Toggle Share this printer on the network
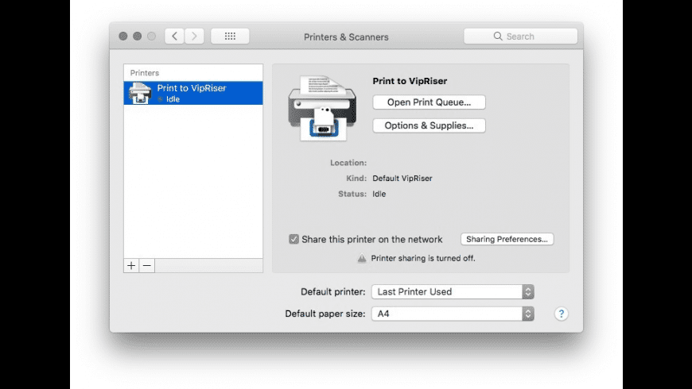This screenshot has height=389, width=692. click(294, 239)
